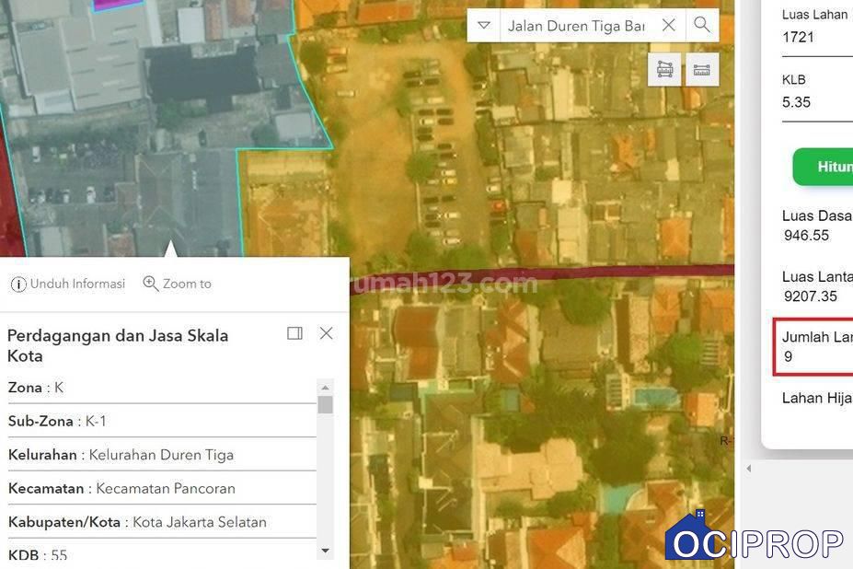
Task: Clear the Jalan Duren Tiga search text
Action: click(x=669, y=26)
